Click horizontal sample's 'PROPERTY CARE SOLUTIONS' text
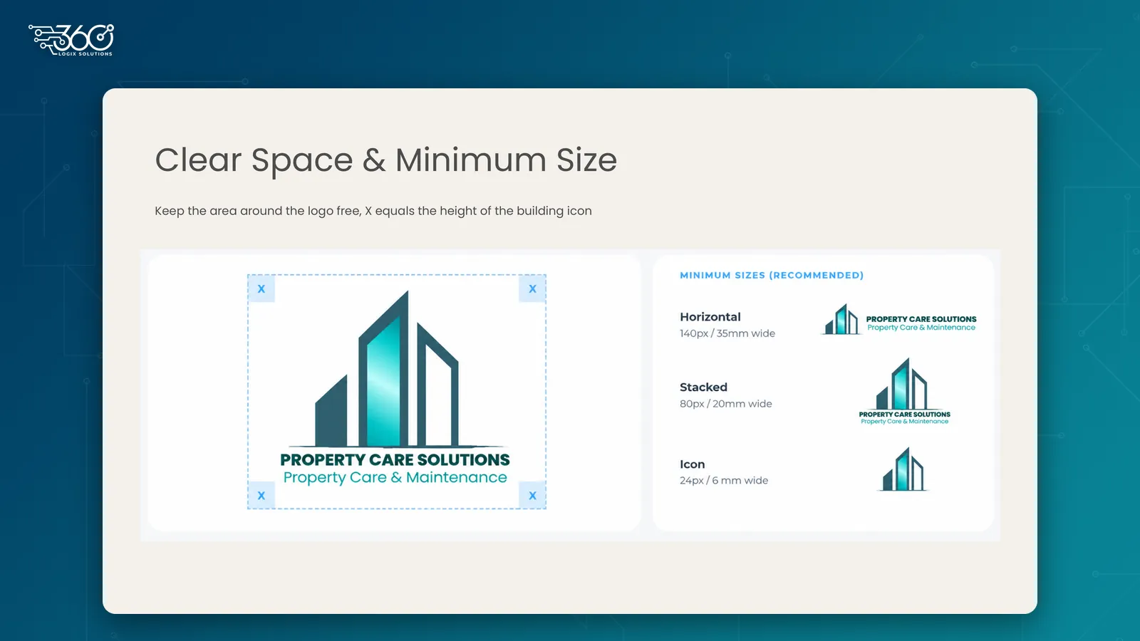The image size is (1140, 641). [921, 319]
